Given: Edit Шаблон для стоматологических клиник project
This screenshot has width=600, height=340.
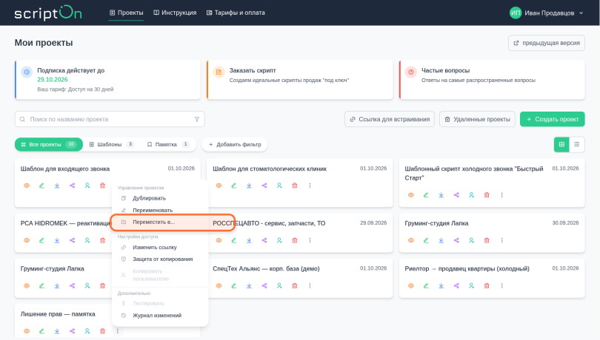Looking at the screenshot, I should 234,186.
